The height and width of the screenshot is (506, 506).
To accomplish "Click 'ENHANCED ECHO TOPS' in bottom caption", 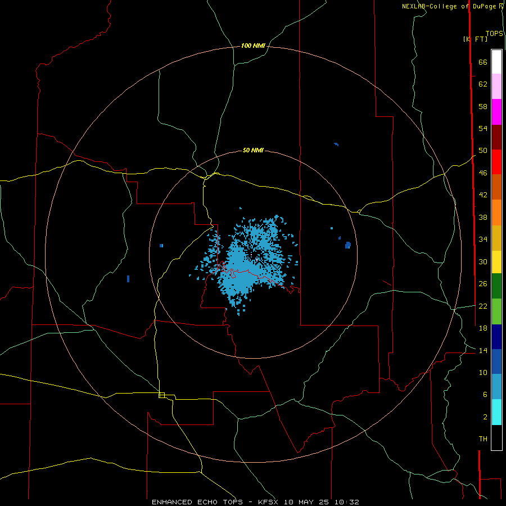I will click(197, 502).
